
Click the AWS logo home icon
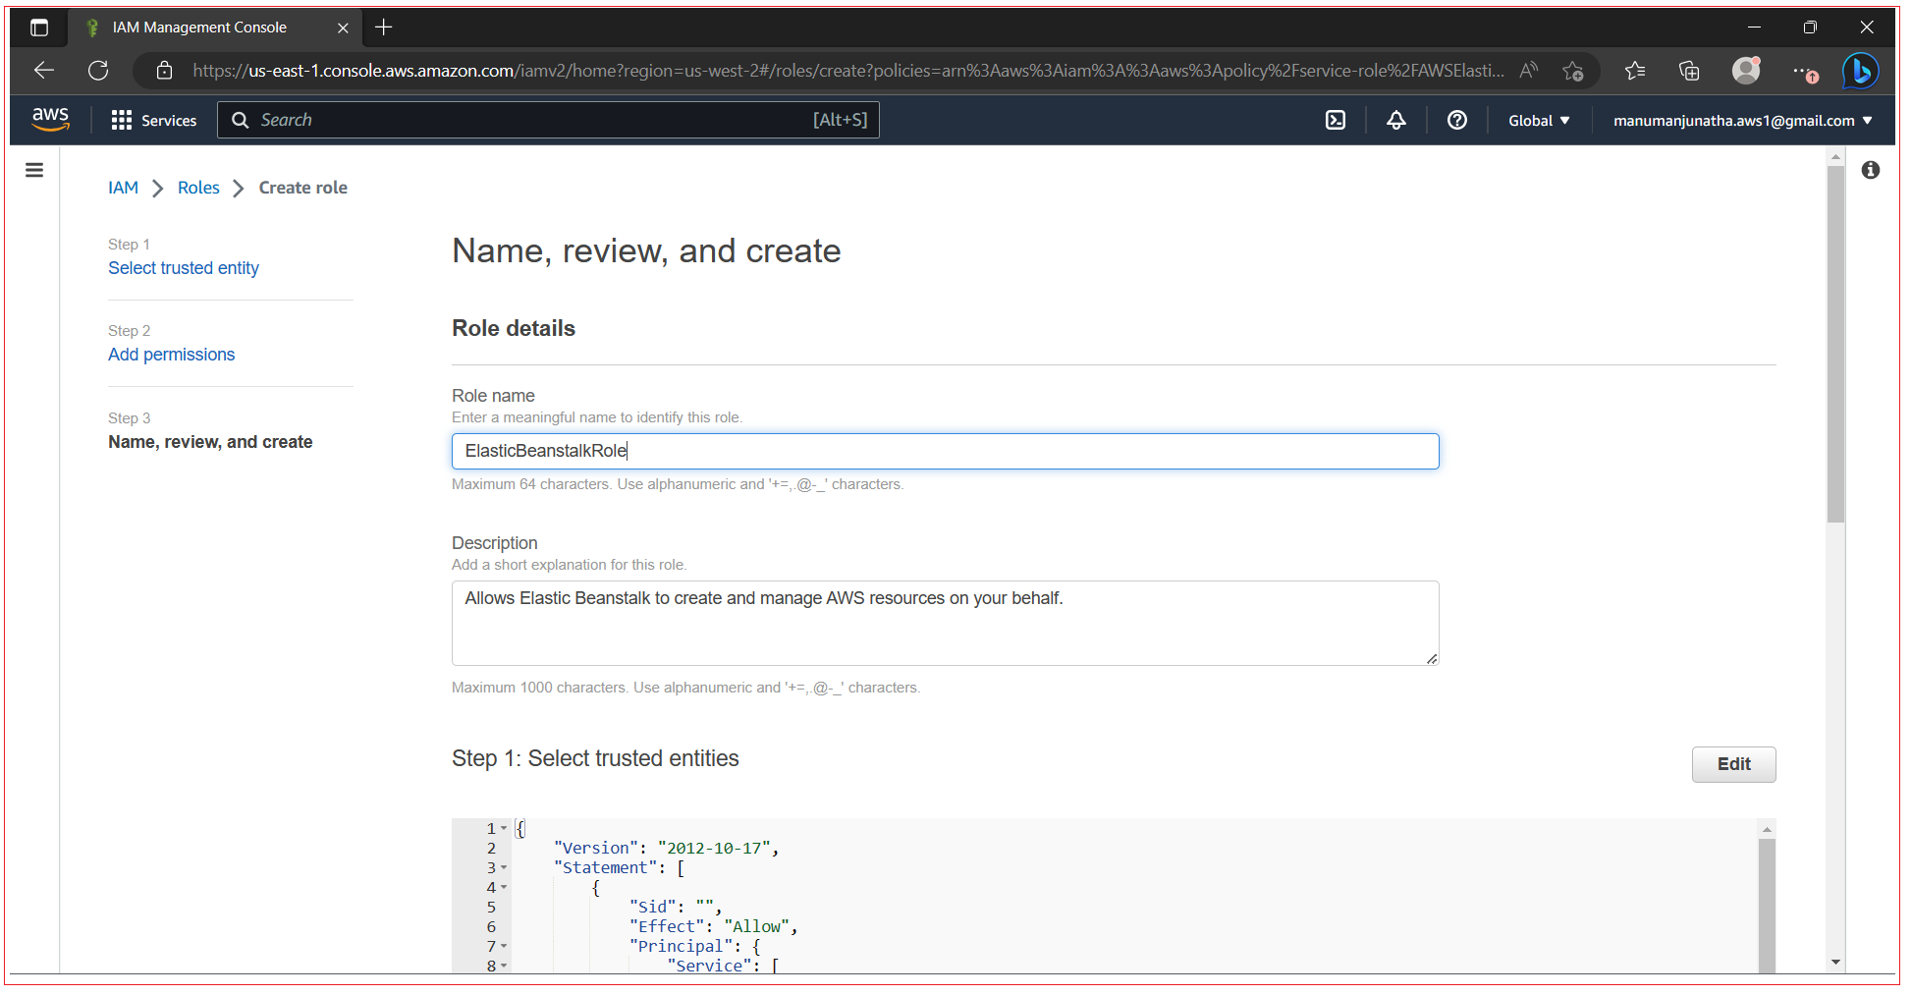point(50,119)
